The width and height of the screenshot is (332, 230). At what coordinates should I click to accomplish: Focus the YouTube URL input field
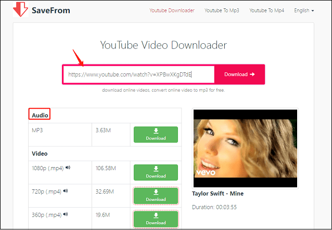pyautogui.click(x=139, y=74)
